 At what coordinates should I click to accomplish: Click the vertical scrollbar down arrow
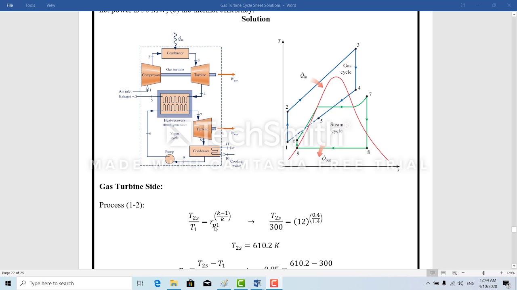514,266
